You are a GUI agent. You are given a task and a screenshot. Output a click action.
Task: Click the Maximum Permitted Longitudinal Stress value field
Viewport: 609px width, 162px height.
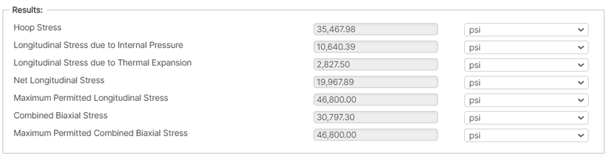point(375,100)
